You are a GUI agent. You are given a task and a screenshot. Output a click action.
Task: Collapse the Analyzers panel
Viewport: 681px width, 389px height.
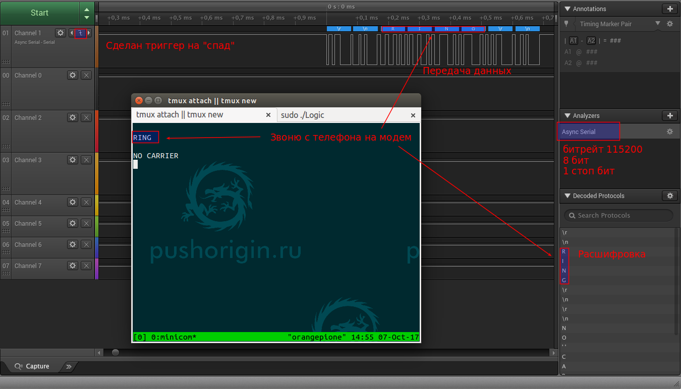567,115
